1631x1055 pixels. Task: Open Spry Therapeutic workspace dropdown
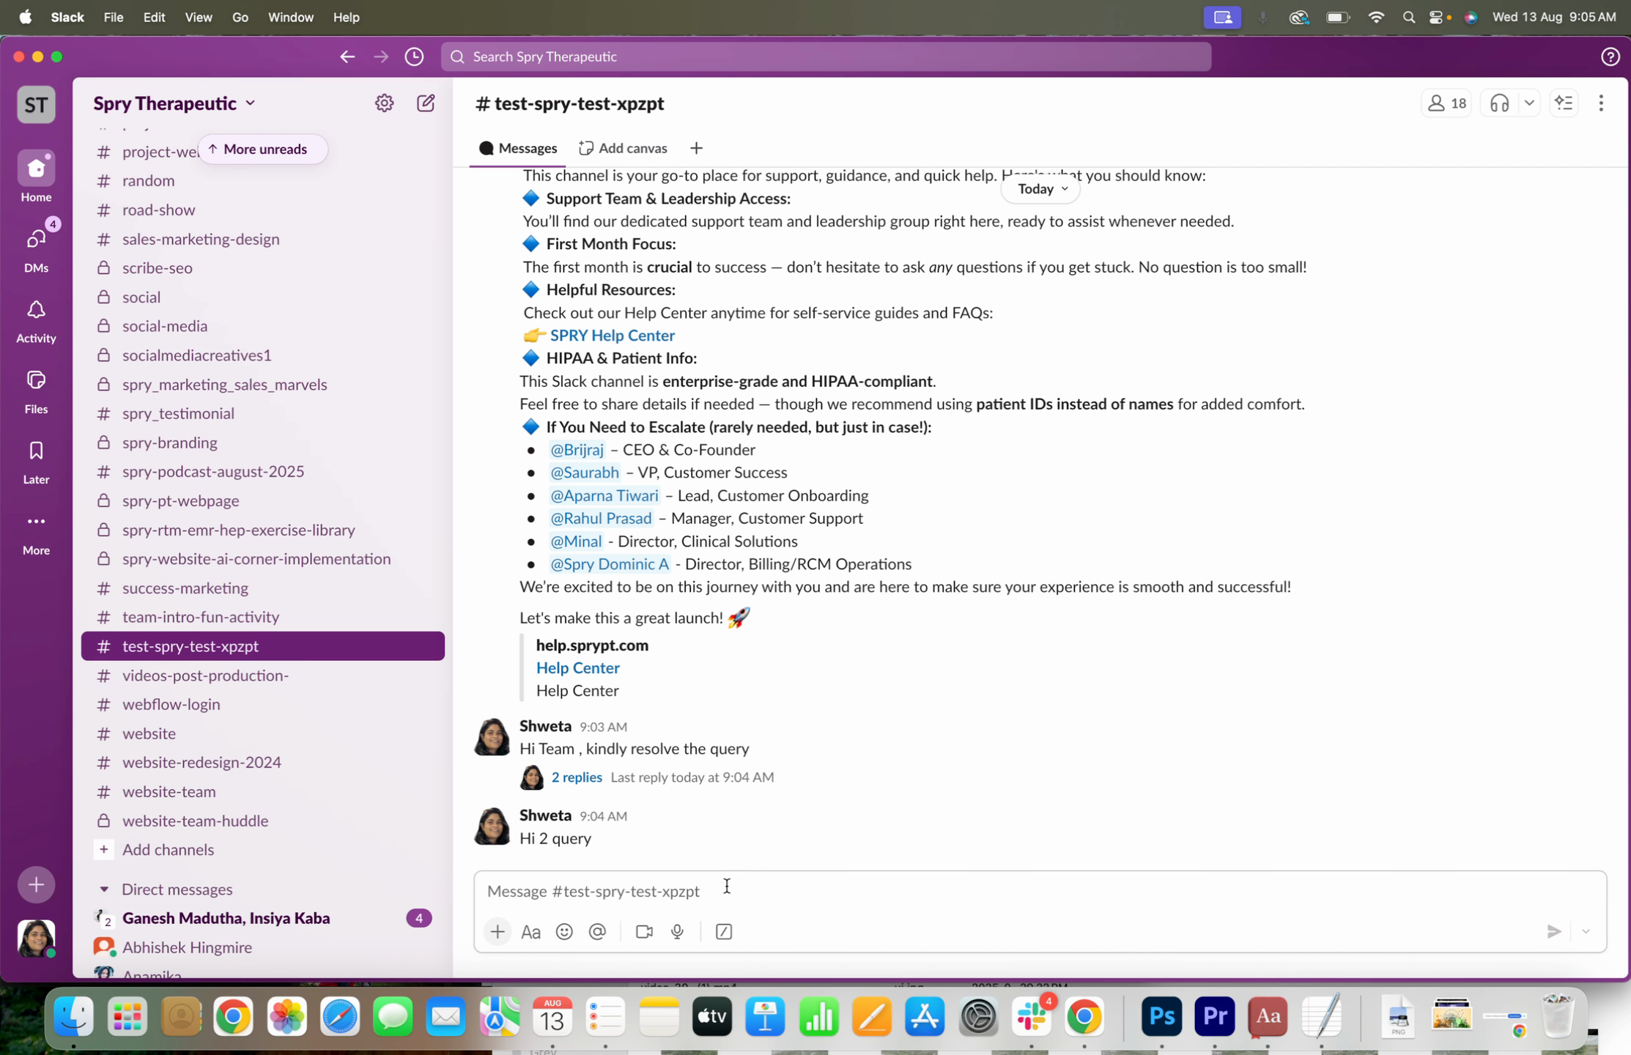tap(174, 103)
